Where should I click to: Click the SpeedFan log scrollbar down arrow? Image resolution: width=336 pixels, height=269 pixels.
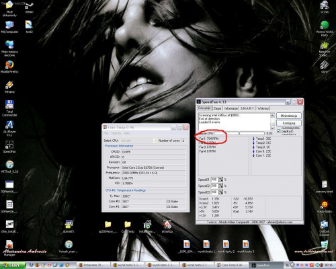272,128
